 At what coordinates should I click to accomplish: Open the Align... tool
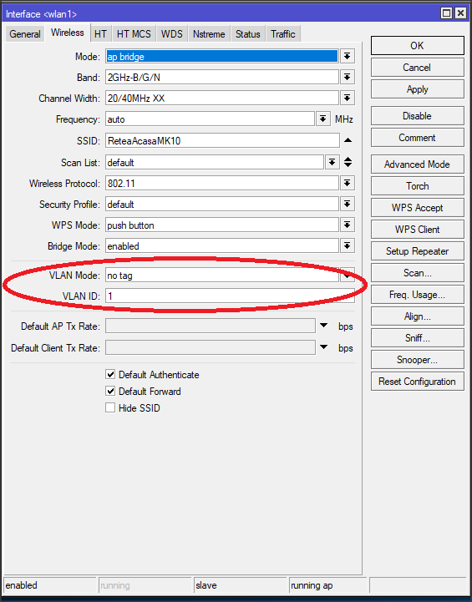click(x=418, y=316)
